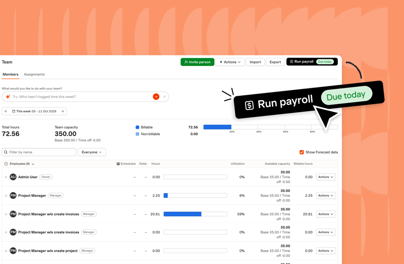Open Actions for Project Manager w/o create project
The width and height of the screenshot is (404, 264).
point(325,250)
